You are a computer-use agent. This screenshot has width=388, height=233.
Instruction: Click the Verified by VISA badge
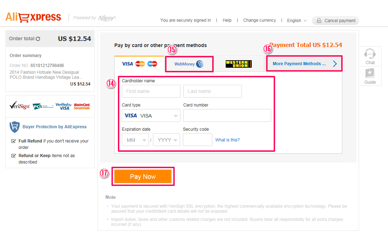[x=64, y=107]
